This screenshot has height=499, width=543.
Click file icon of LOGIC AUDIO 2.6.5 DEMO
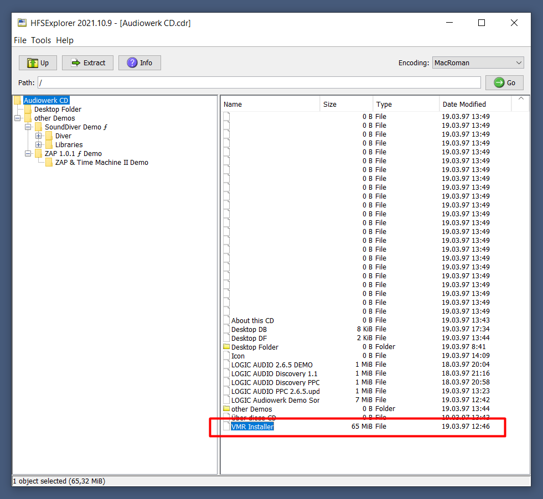[226, 365]
